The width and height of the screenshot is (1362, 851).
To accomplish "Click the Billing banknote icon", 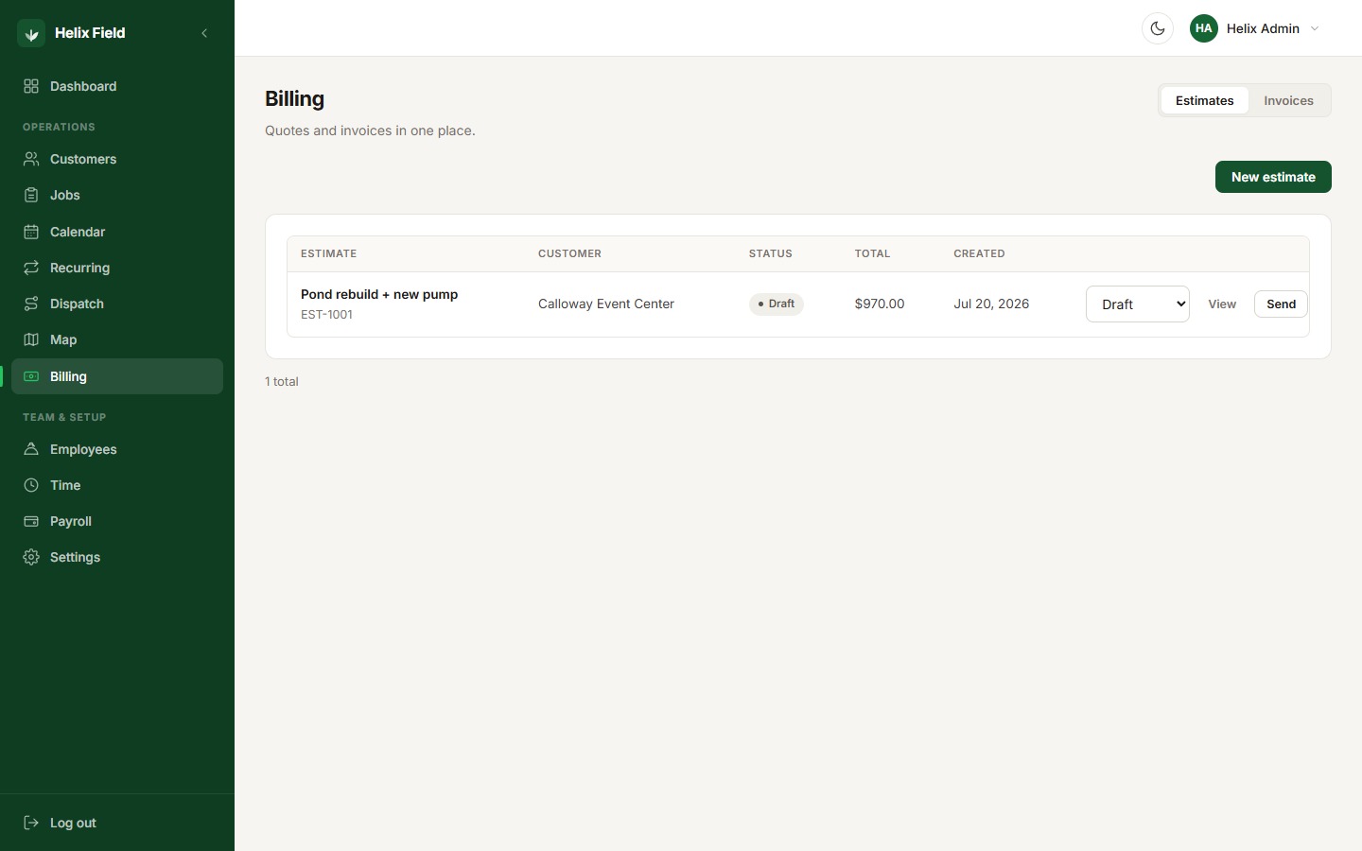I will [x=31, y=376].
